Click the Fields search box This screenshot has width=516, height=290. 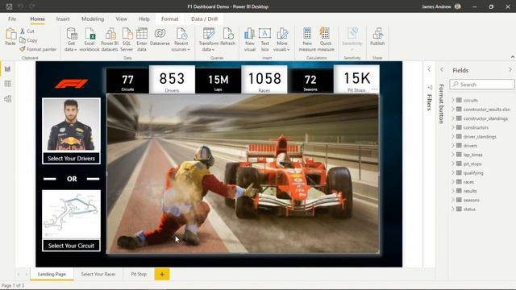click(482, 85)
